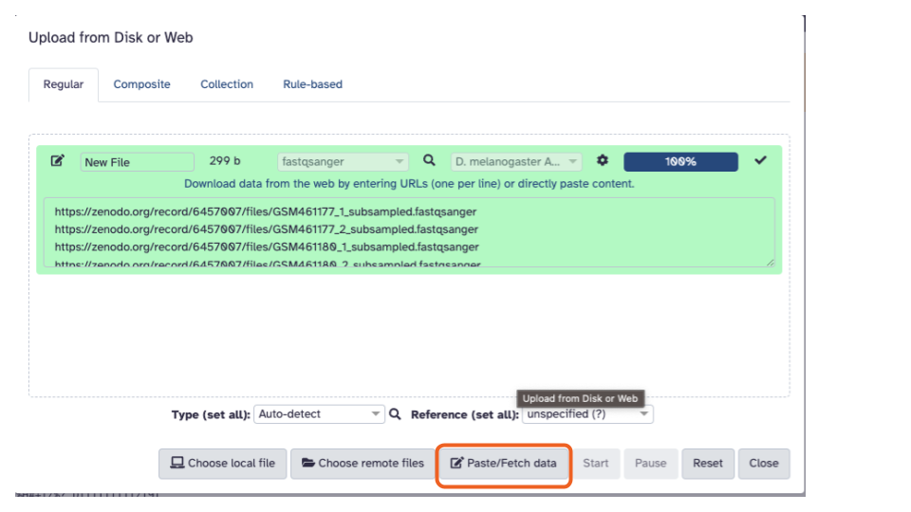Switch to the Composite tab
911x512 pixels.
141,84
